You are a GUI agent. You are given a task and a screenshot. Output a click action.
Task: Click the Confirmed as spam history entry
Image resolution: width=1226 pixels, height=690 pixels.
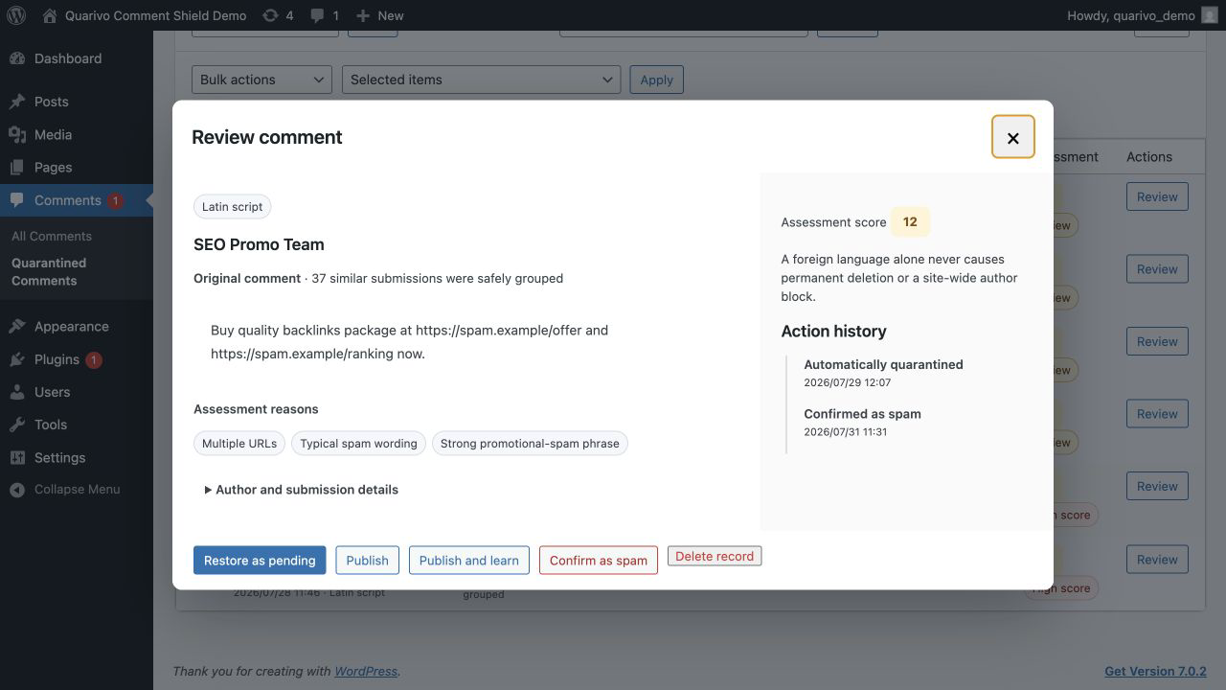[x=862, y=414]
